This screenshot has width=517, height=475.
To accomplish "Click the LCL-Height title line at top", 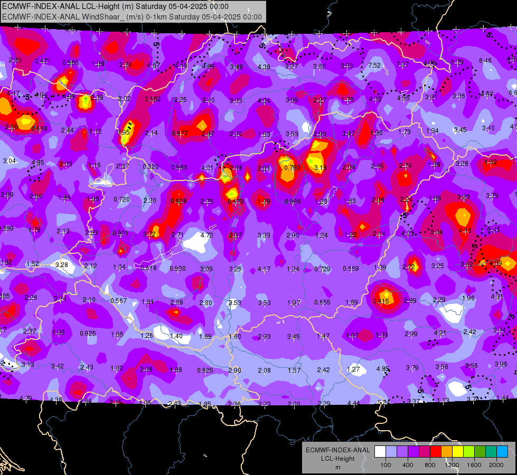I will pos(116,6).
